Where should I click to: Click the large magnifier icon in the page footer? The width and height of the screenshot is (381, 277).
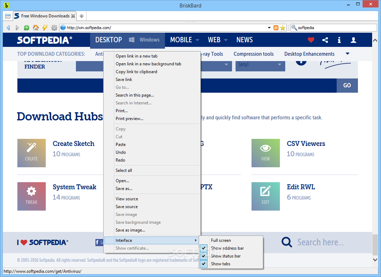[287, 242]
